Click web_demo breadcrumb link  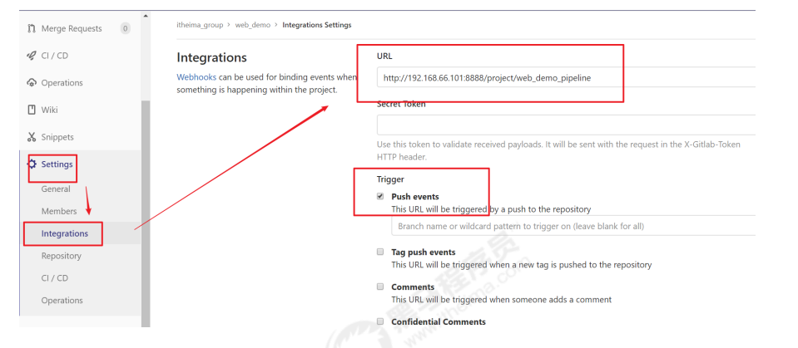252,24
